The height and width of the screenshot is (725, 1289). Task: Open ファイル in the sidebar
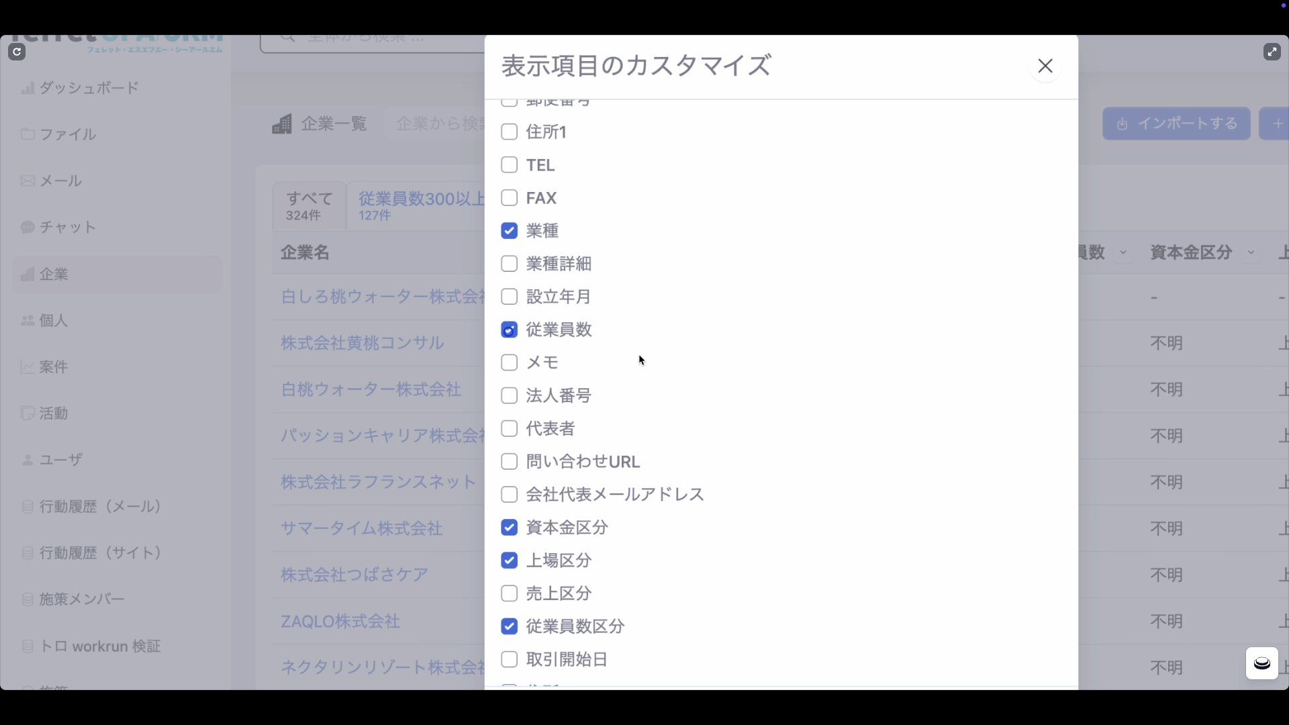tap(117, 134)
